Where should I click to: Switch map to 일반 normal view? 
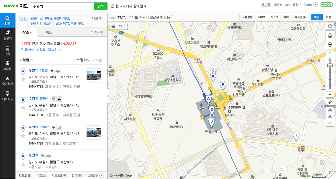[x=316, y=17]
